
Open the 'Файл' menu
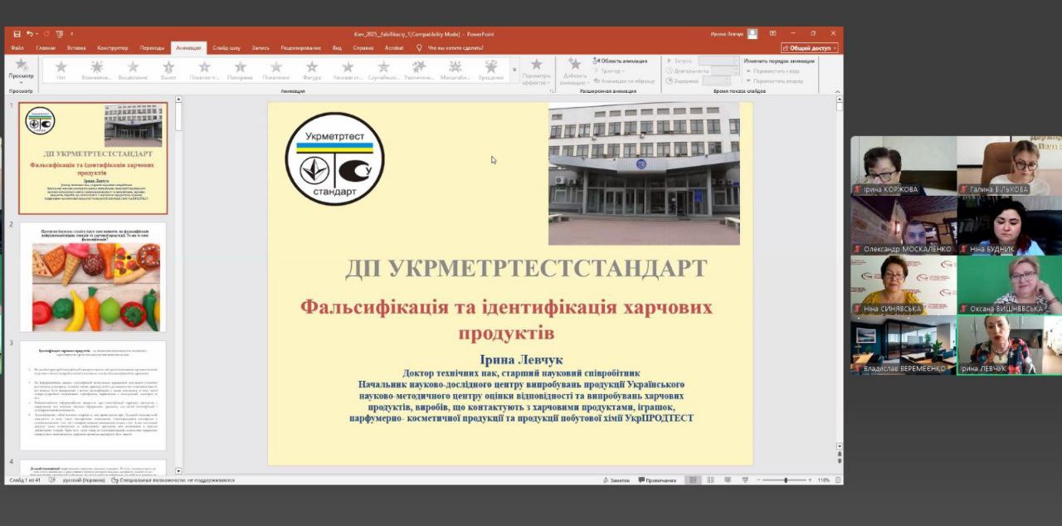click(17, 47)
